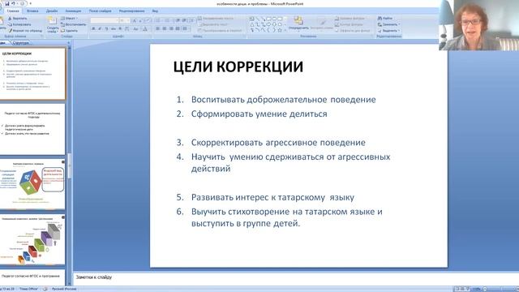Increase the list indent level
Image resolution: width=519 pixels, height=292 pixels.
[x=184, y=20]
